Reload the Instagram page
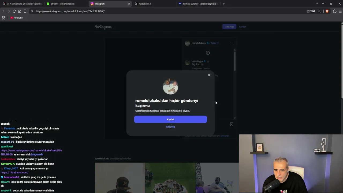Image resolution: width=343 pixels, height=193 pixels. pos(14,11)
